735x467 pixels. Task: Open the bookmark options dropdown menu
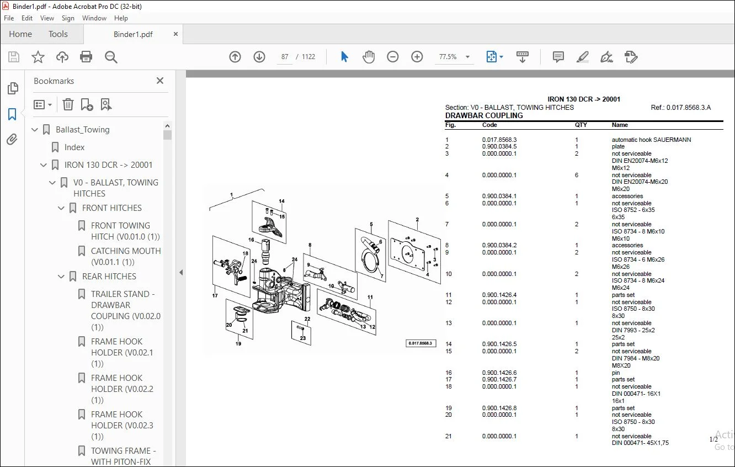(42, 104)
